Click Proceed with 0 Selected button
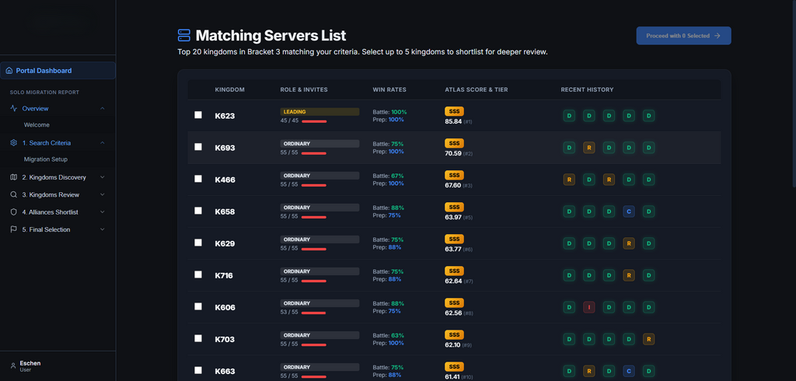The image size is (796, 381). 683,36
